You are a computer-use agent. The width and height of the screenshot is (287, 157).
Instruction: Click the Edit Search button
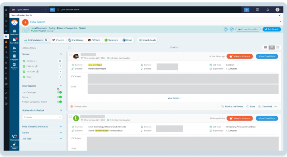point(272,29)
